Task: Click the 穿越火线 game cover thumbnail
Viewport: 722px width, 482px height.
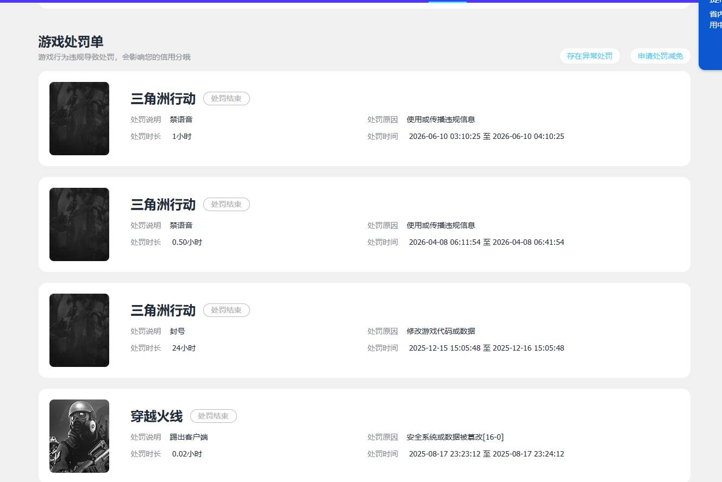Action: pos(79,436)
